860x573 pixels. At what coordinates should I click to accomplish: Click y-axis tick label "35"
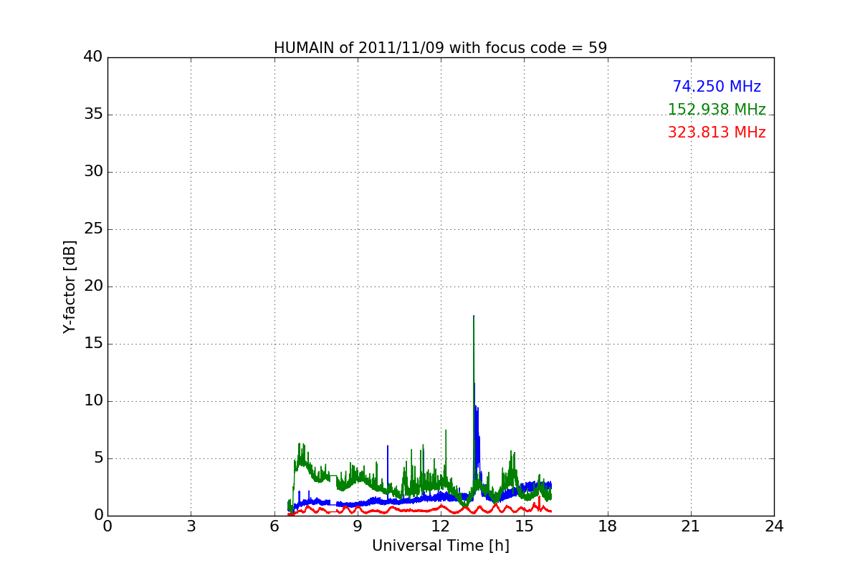pyautogui.click(x=93, y=115)
